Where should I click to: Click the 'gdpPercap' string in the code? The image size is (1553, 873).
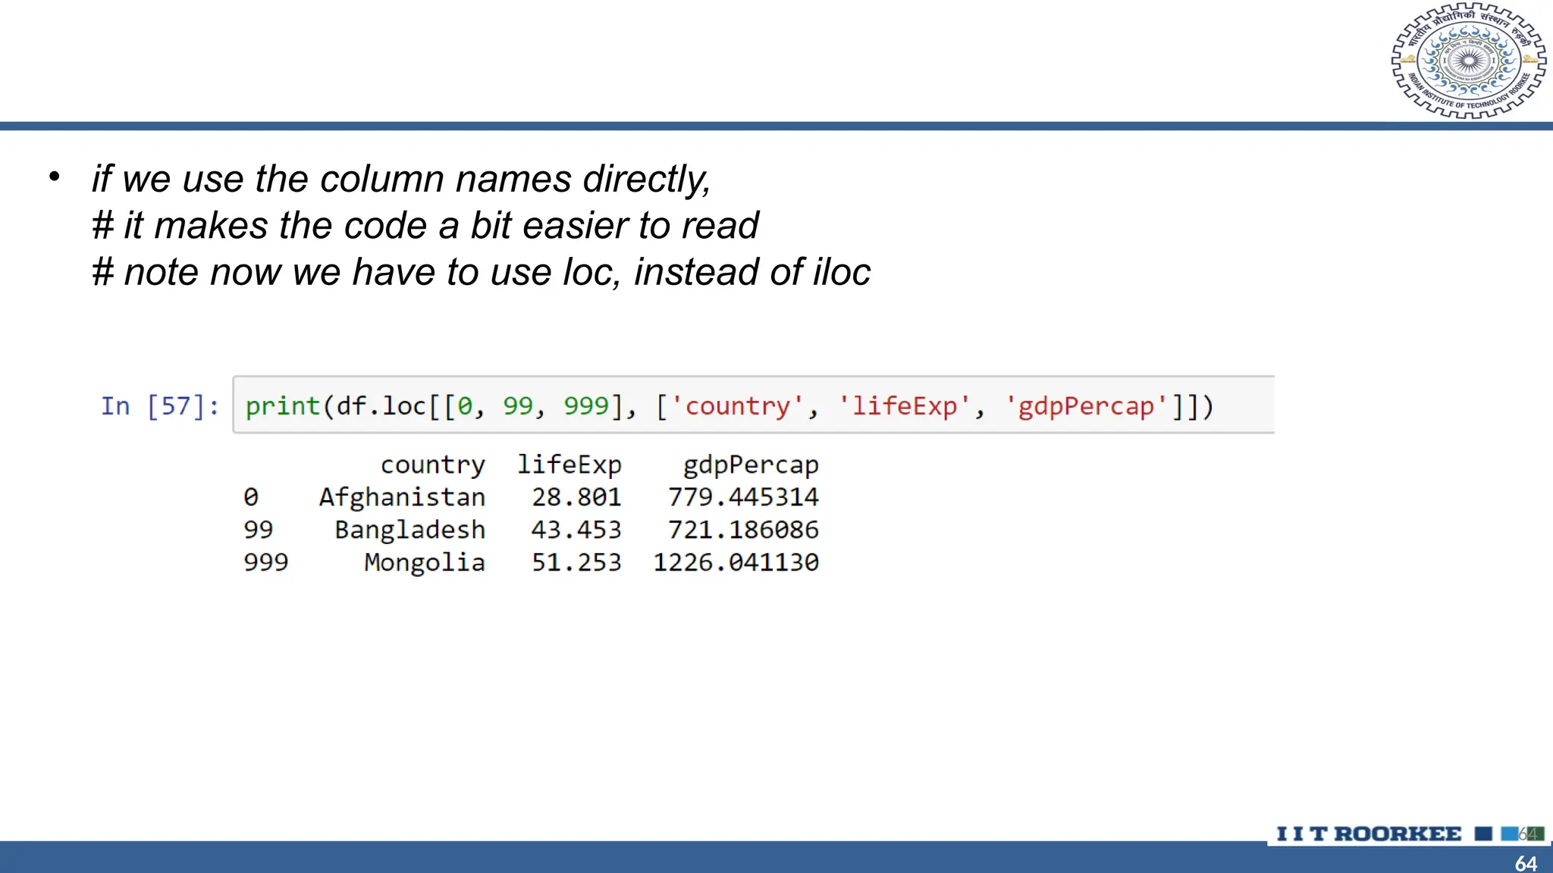click(1086, 407)
